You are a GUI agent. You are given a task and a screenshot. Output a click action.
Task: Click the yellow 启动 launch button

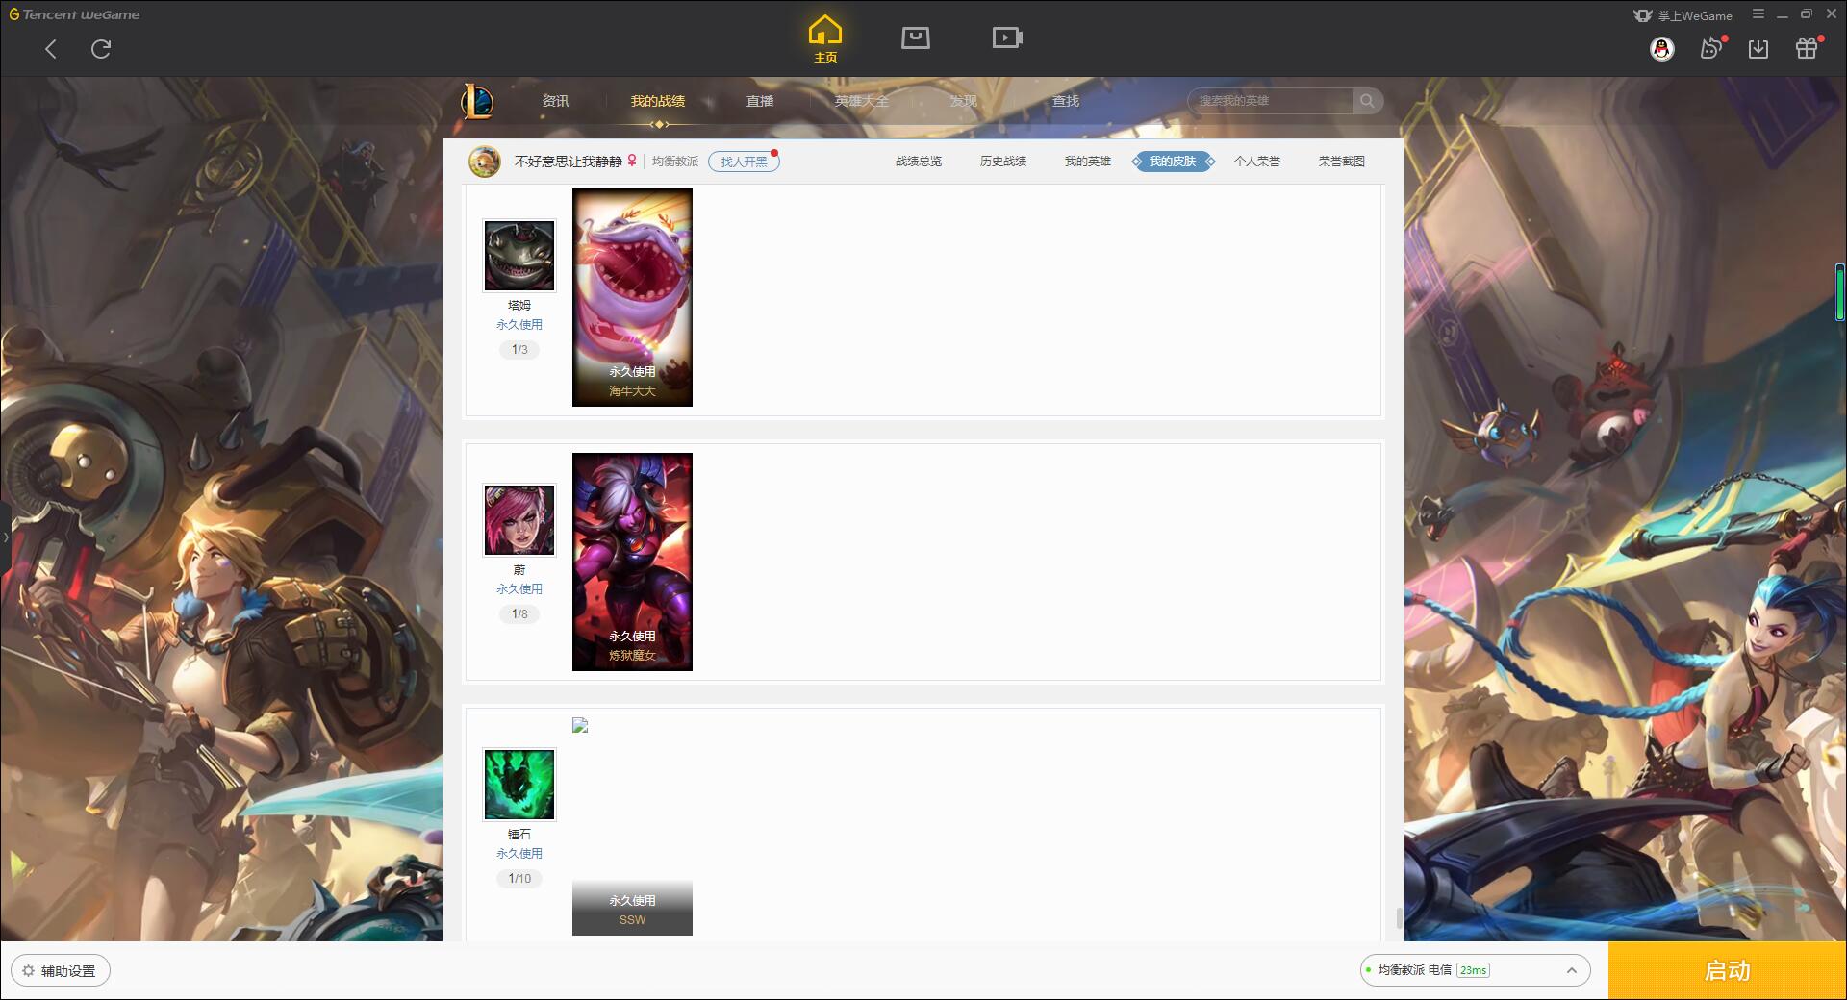1727,970
